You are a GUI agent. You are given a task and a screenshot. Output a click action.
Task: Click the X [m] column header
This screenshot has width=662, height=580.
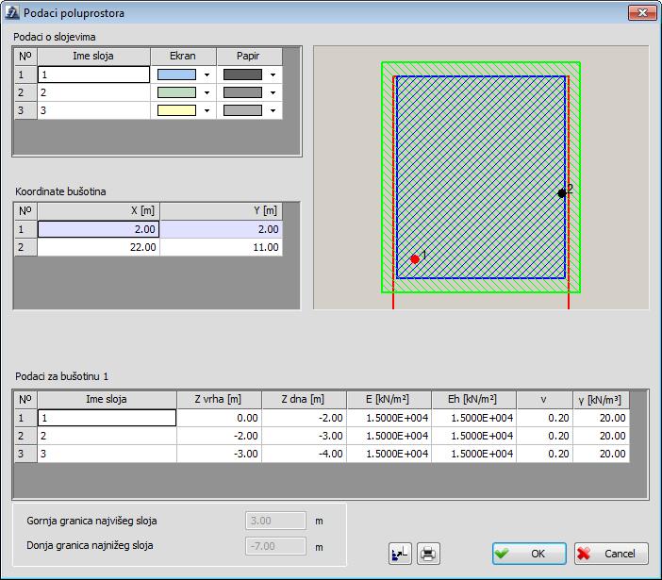point(98,210)
